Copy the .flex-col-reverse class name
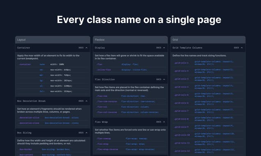Screen dimensions: 261x156 [x=106, y=112]
